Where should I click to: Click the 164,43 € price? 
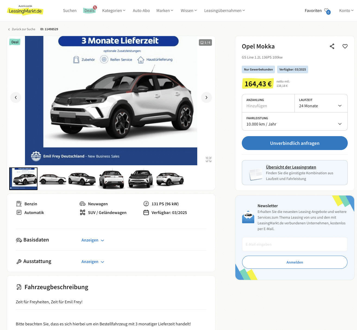pyautogui.click(x=258, y=84)
